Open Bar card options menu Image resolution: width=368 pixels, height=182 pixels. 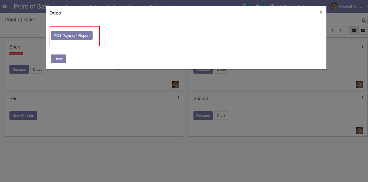coord(179,98)
